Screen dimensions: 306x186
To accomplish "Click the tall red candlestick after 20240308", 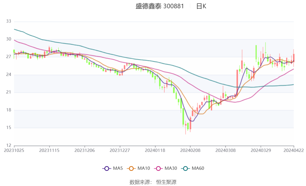I will point(237,83).
